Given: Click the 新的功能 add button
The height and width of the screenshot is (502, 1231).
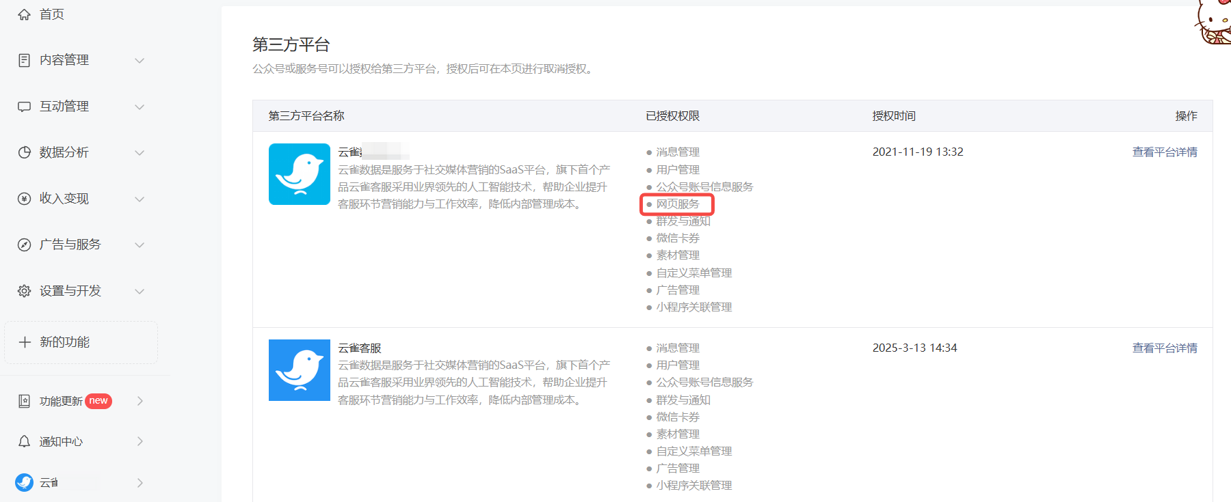Looking at the screenshot, I should (81, 342).
